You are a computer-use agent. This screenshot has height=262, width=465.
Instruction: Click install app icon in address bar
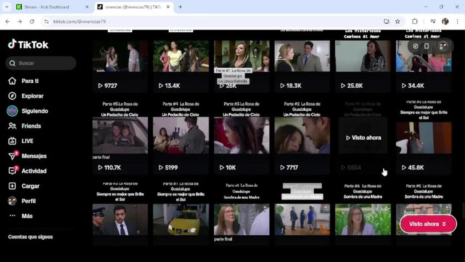[386, 21]
